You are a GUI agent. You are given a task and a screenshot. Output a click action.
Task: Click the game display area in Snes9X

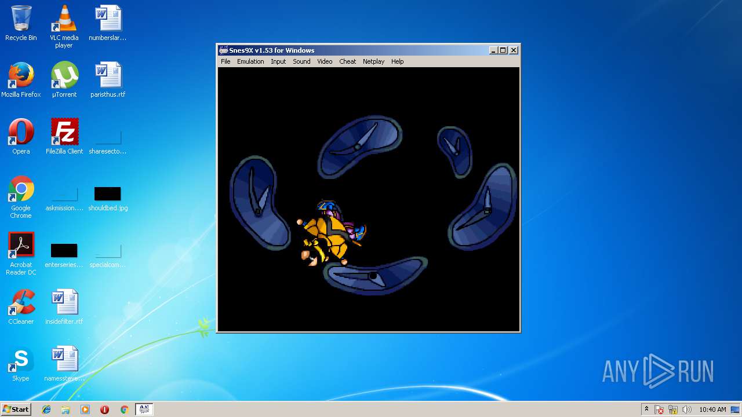tap(369, 199)
